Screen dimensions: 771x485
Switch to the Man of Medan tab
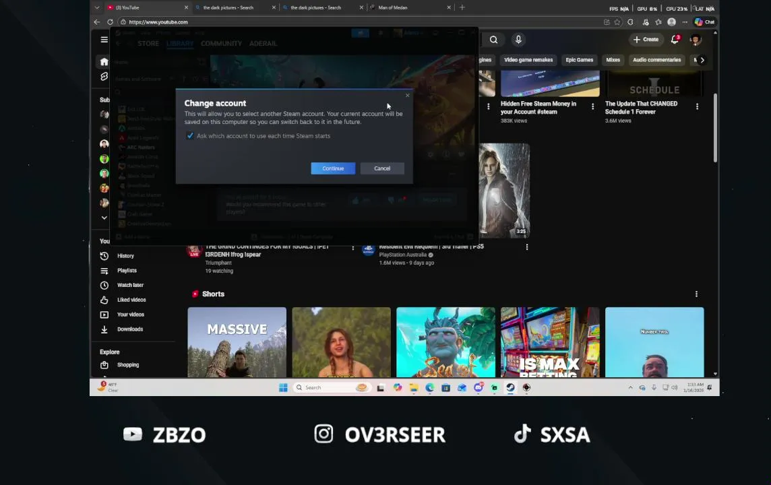tap(409, 7)
